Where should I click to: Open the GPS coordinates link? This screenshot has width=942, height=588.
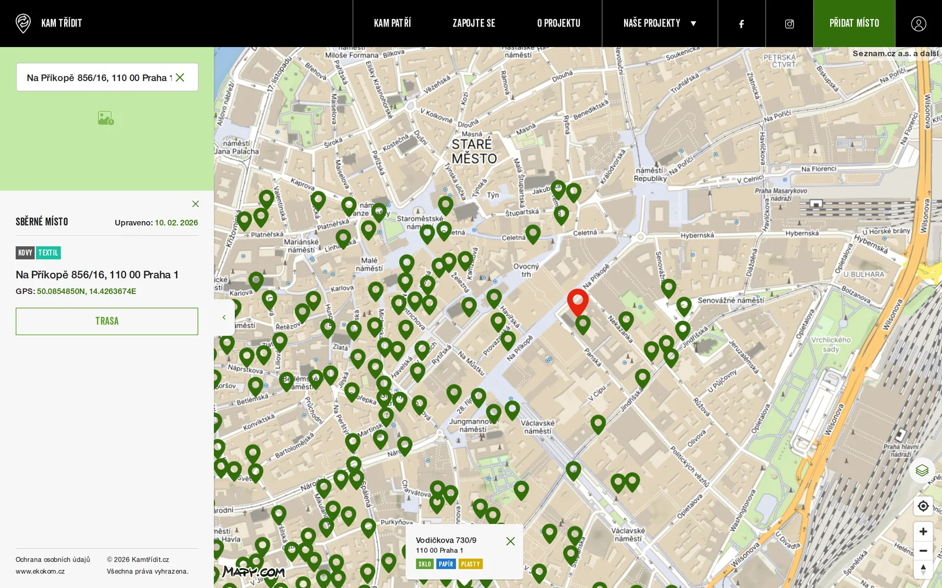87,291
